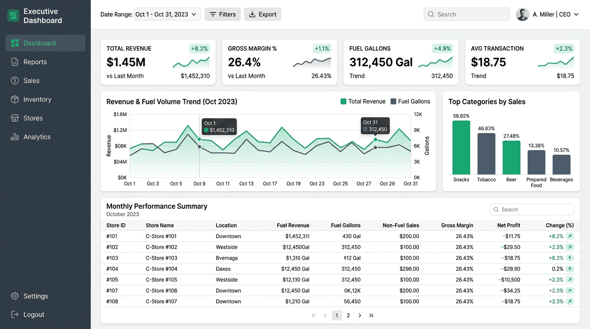The width and height of the screenshot is (590, 329).
Task: Click the +1.1% Gross Margin badge
Action: 322,49
